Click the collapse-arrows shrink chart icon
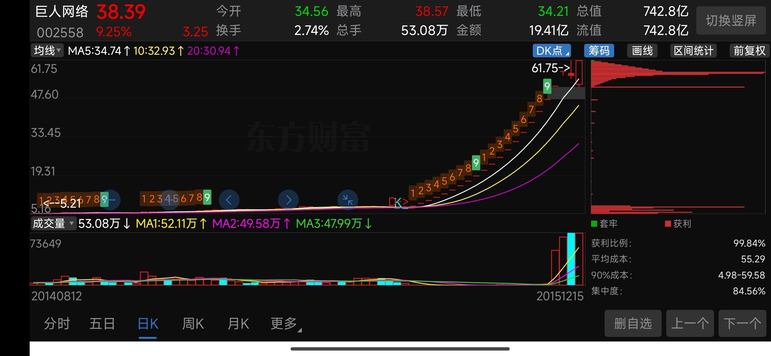This screenshot has width=771, height=356. click(x=348, y=200)
